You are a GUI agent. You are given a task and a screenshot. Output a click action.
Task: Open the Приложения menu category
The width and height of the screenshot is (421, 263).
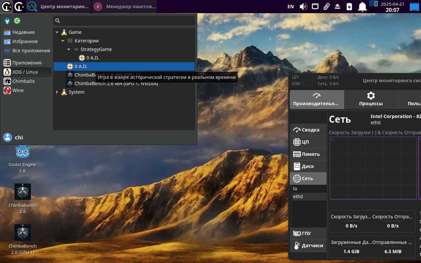pos(27,63)
